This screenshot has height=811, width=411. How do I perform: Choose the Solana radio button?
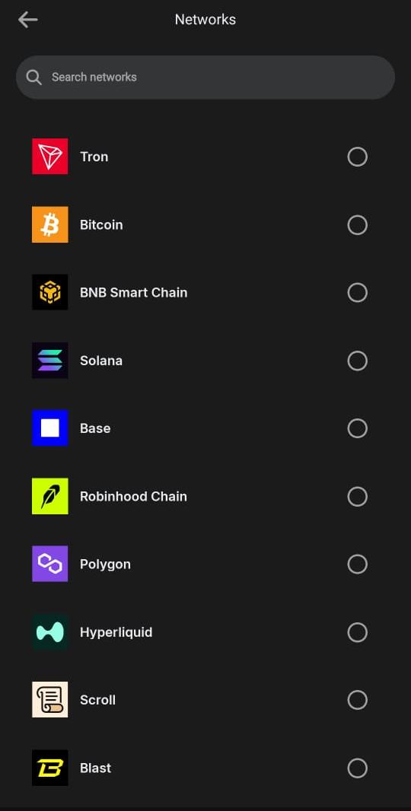click(x=357, y=361)
